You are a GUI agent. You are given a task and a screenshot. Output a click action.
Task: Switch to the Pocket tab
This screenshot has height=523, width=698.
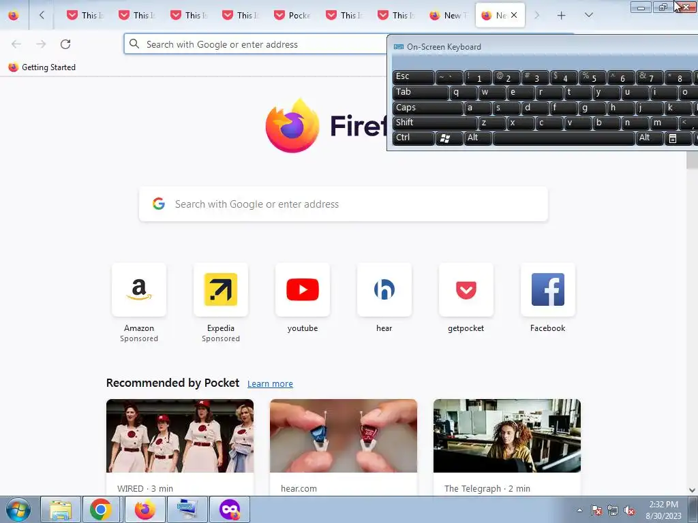point(292,15)
